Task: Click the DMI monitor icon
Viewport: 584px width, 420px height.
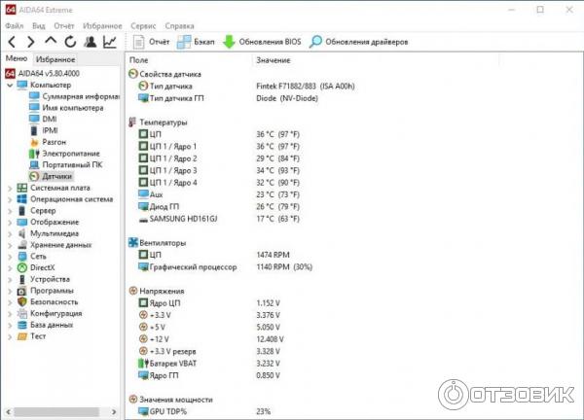Action: 34,119
